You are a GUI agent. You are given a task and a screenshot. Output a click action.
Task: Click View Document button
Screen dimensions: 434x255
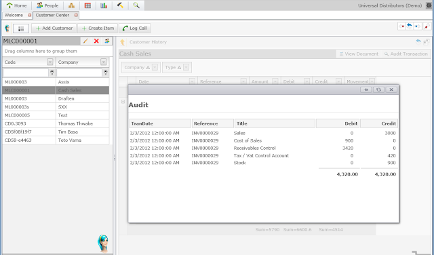359,54
